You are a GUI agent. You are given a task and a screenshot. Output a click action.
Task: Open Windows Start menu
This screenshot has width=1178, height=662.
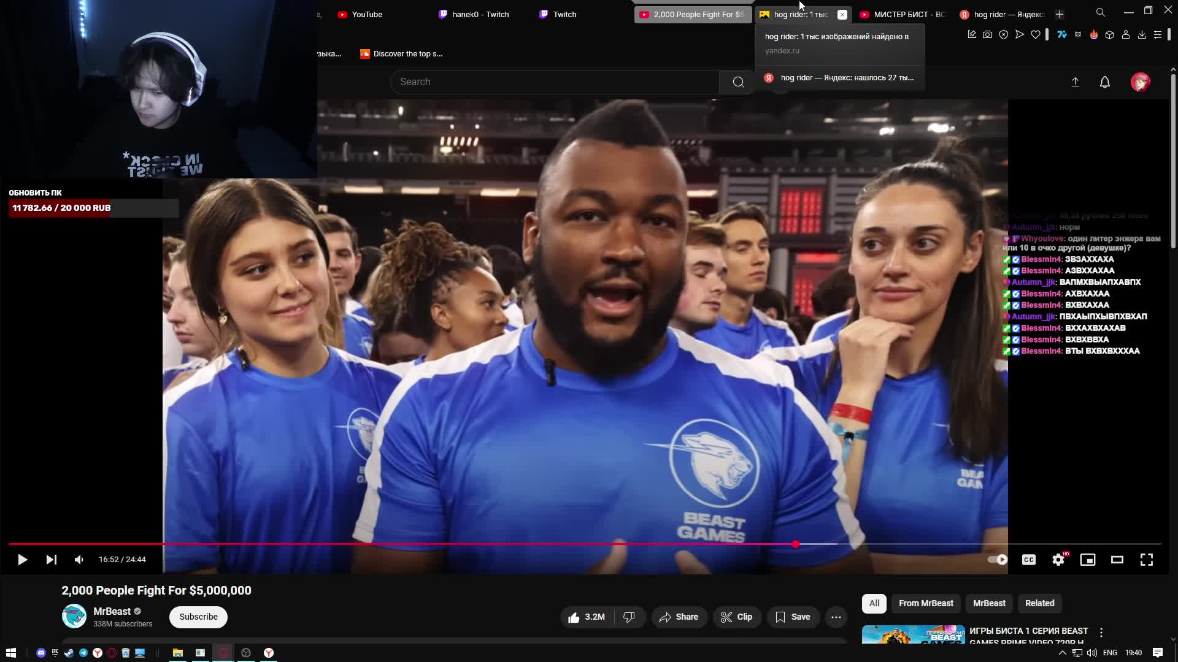(11, 653)
